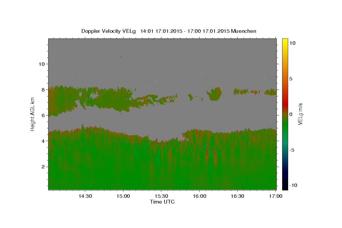Image resolution: width=342 pixels, height=228 pixels.
Task: Click the height tick label 2
Action: point(43,167)
